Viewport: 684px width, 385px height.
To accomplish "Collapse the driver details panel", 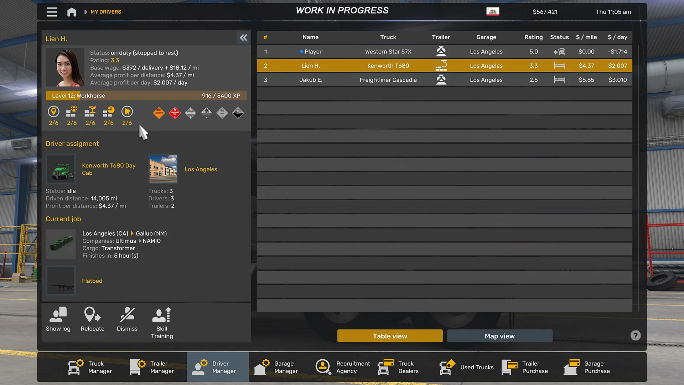I will [243, 37].
